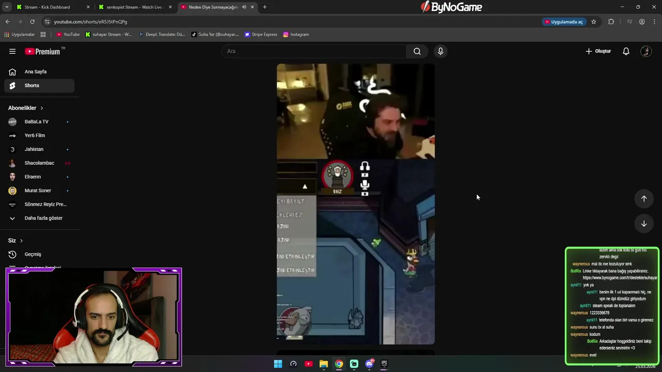
Task: Focus the Ara search field
Action: point(314,51)
